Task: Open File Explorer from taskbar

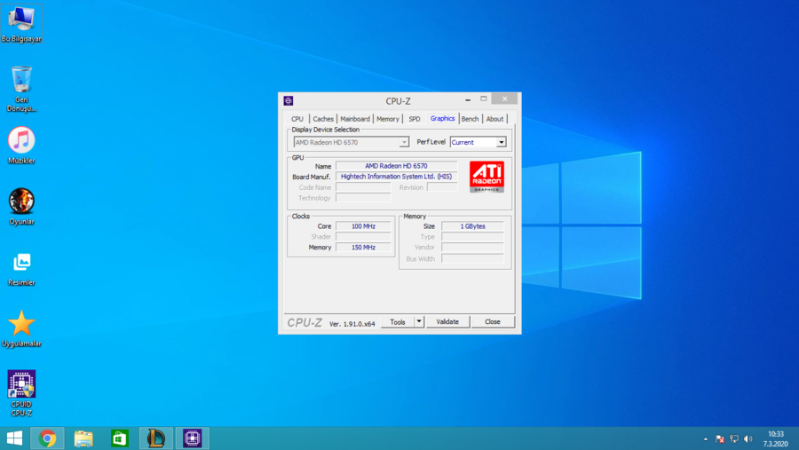Action: [x=83, y=438]
